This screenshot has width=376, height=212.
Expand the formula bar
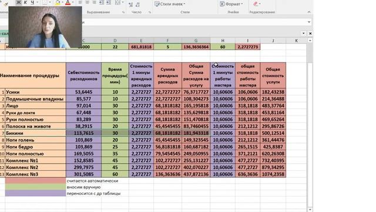tap(309, 22)
